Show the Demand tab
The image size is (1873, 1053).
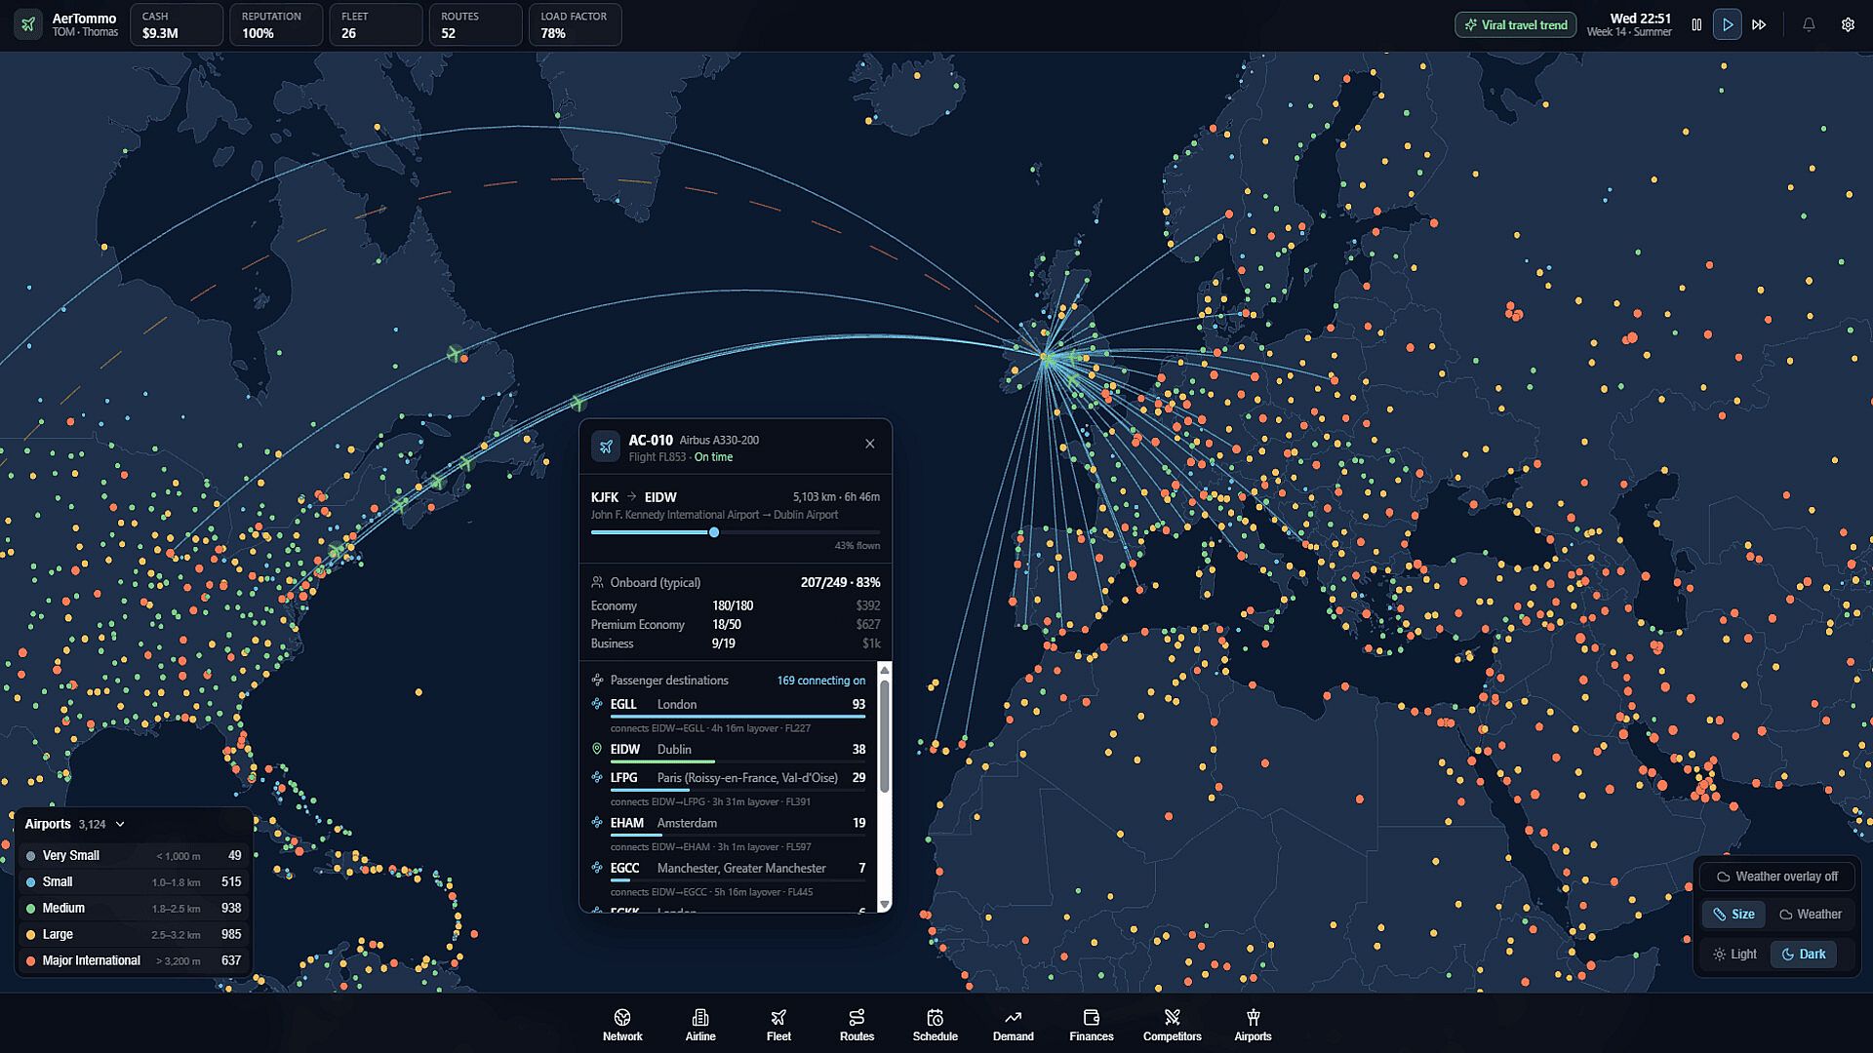(x=1013, y=1025)
